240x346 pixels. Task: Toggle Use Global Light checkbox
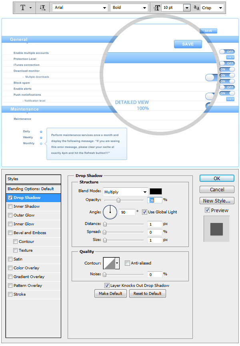click(145, 212)
